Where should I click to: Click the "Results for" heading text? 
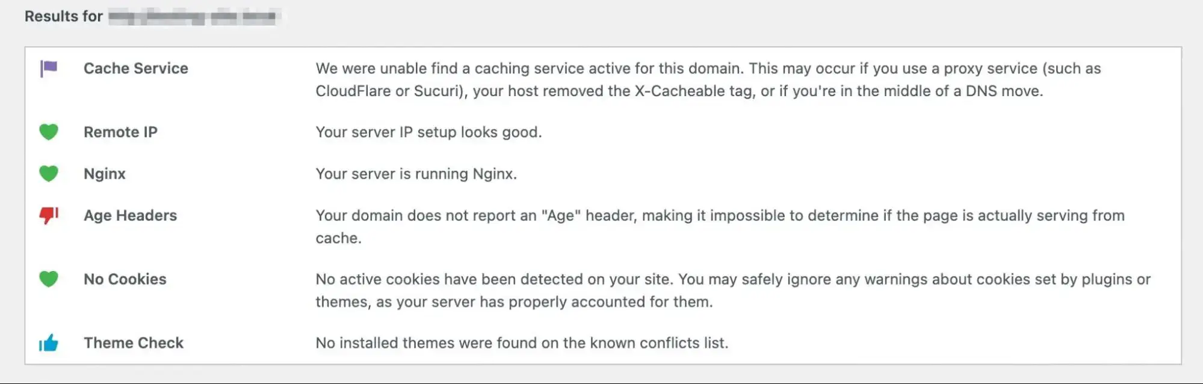pyautogui.click(x=63, y=16)
